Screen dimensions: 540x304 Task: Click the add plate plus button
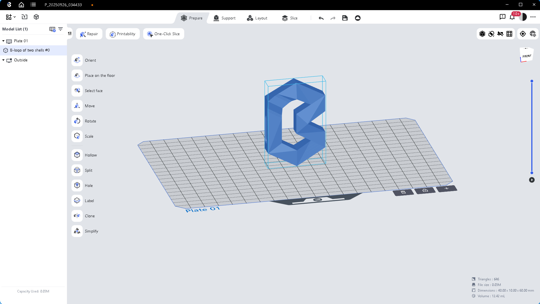point(447,188)
